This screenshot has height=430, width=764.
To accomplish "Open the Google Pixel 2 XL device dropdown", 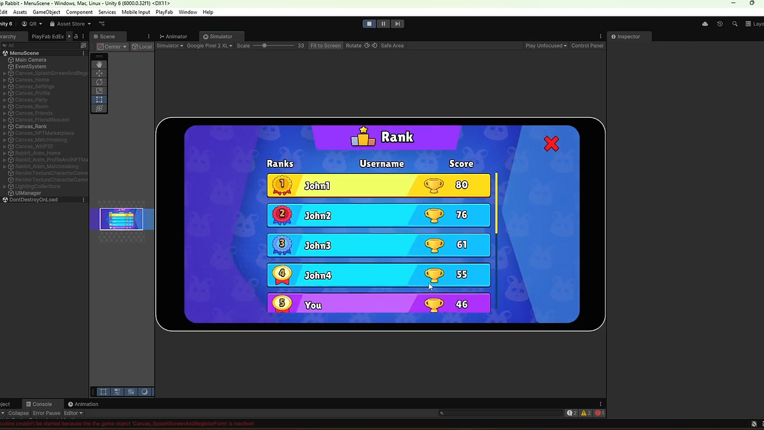I will pos(209,45).
